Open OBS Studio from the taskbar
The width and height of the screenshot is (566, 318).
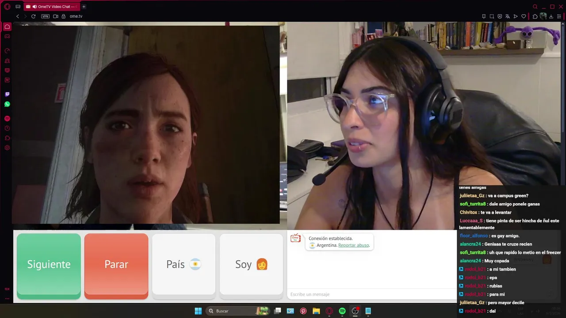(355, 311)
